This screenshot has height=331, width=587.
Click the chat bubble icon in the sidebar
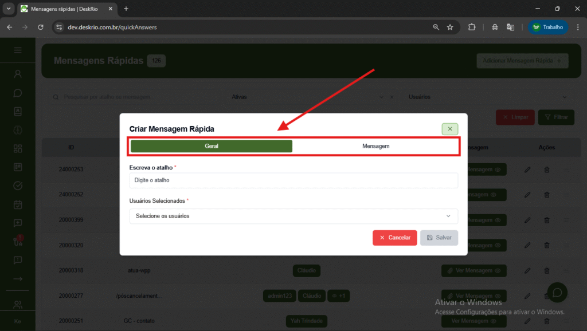tap(18, 92)
